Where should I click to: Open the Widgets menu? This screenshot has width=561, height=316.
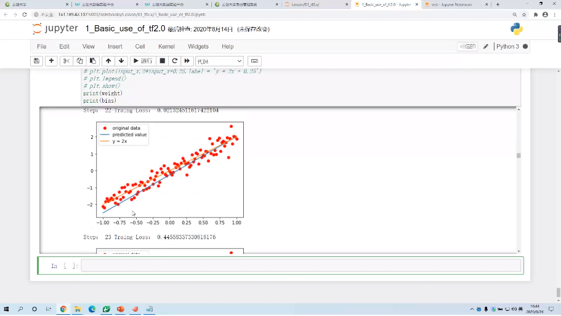(x=198, y=47)
